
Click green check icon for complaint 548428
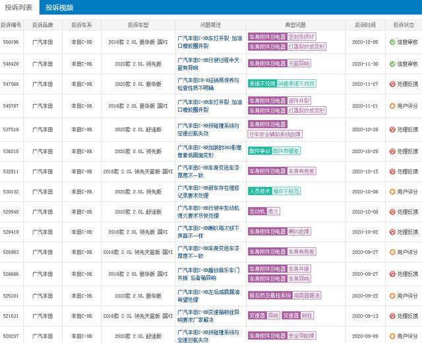tap(392, 64)
